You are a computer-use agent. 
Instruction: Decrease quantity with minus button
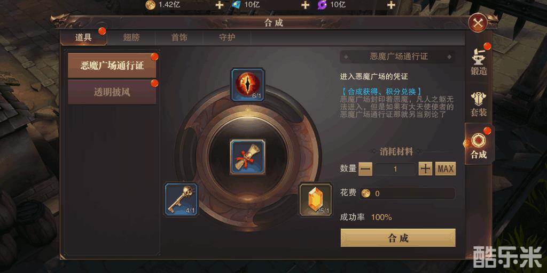click(x=365, y=169)
